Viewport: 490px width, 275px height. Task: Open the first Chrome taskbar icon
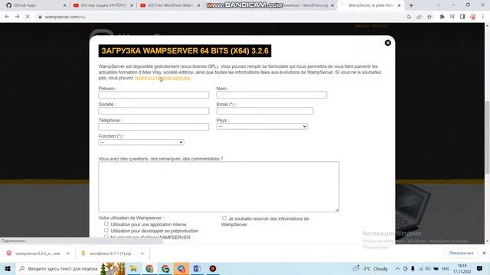(x=149, y=268)
